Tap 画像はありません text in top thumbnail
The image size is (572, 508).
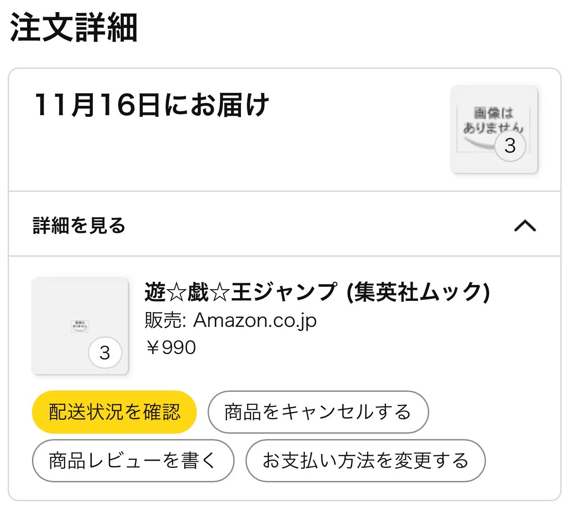[x=493, y=120]
